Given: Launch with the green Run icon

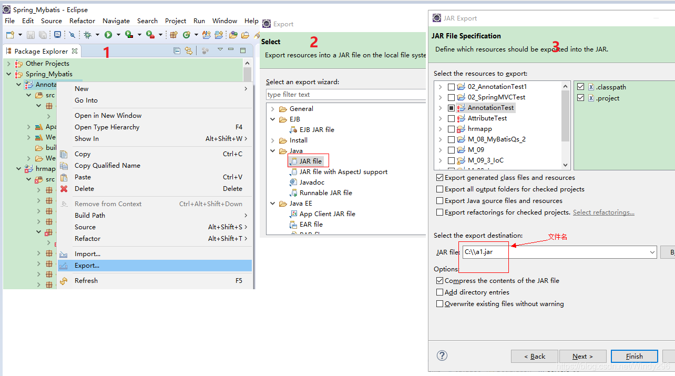Looking at the screenshot, I should 108,35.
